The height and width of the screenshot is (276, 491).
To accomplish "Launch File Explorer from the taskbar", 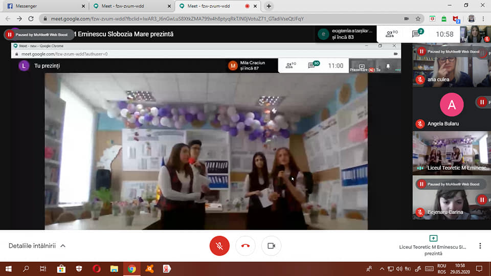I will [x=114, y=269].
